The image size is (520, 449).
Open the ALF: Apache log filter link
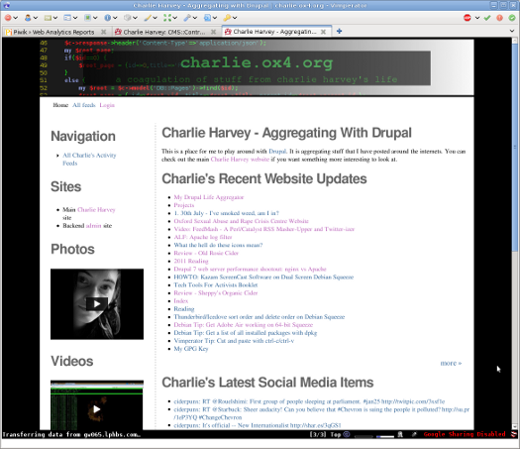[x=203, y=237]
